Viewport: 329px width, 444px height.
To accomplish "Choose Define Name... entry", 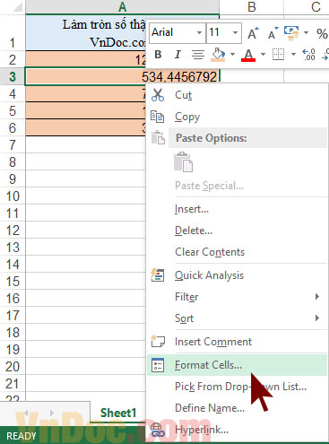I will click(237, 408).
